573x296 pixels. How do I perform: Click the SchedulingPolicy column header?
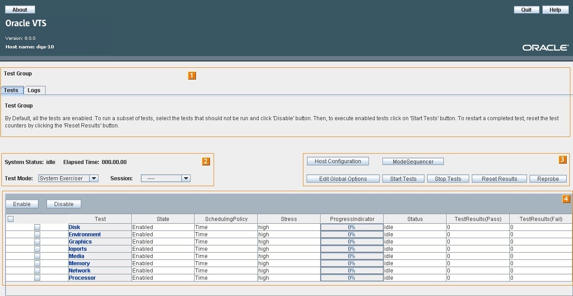point(226,219)
